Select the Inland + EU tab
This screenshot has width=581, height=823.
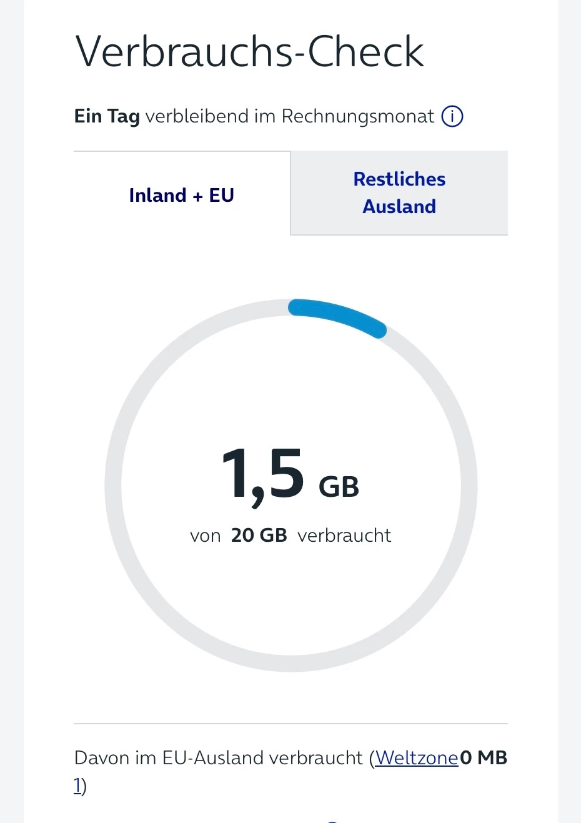pyautogui.click(x=182, y=195)
